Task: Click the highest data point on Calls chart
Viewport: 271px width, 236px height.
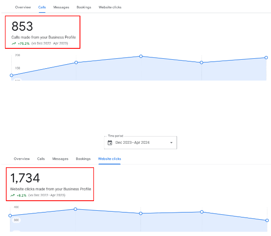Action: pyautogui.click(x=141, y=56)
